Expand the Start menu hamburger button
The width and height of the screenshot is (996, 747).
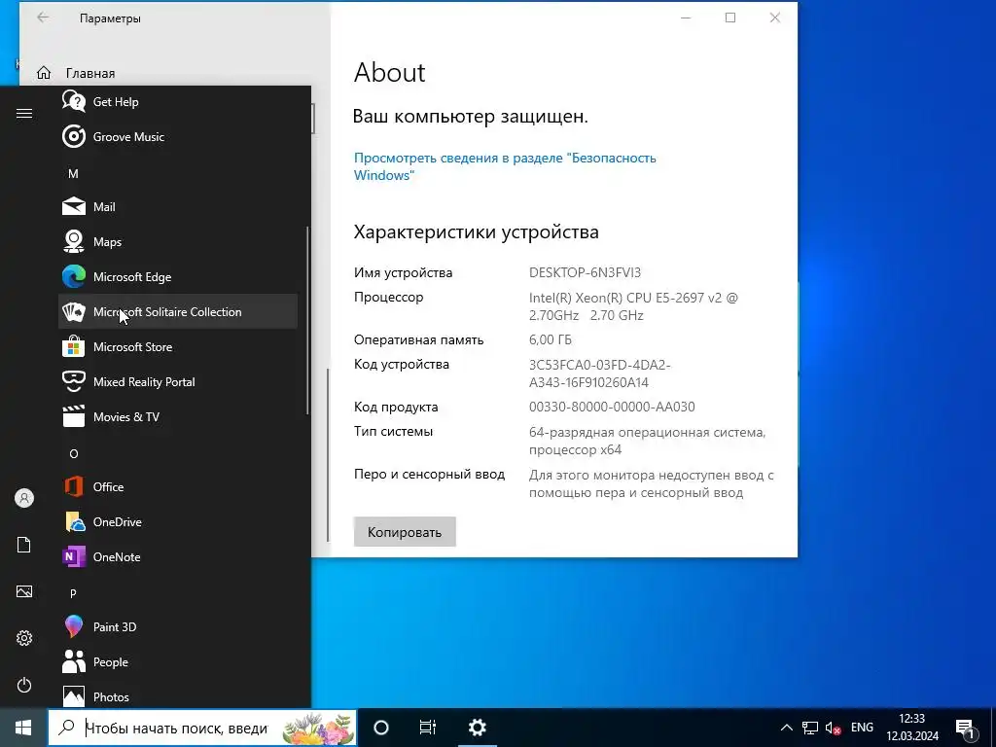pos(24,113)
